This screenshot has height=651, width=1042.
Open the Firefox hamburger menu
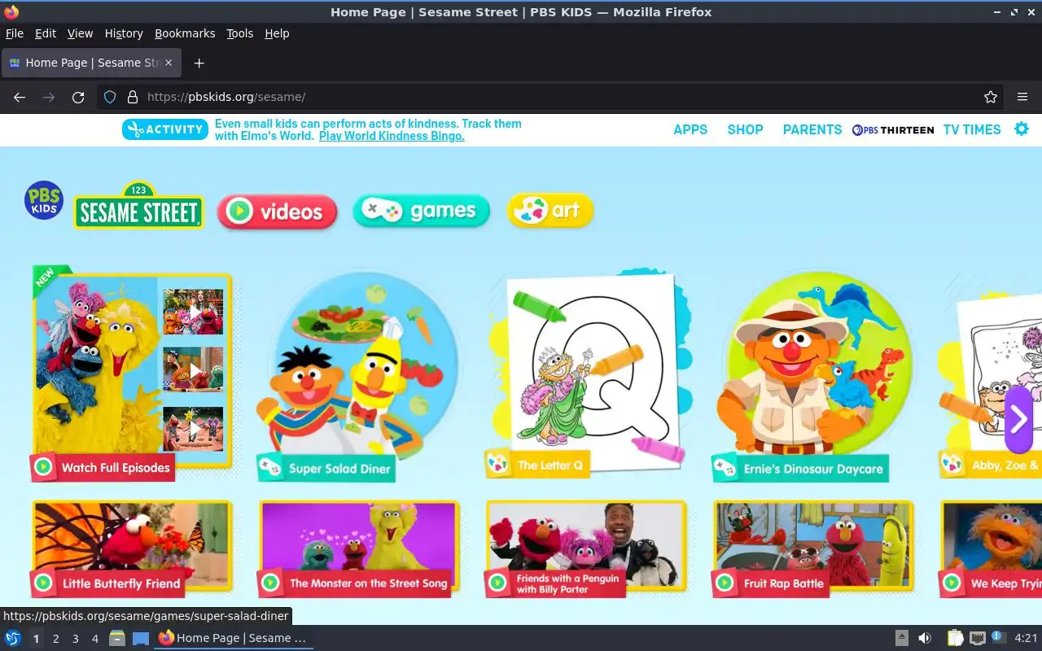1022,97
